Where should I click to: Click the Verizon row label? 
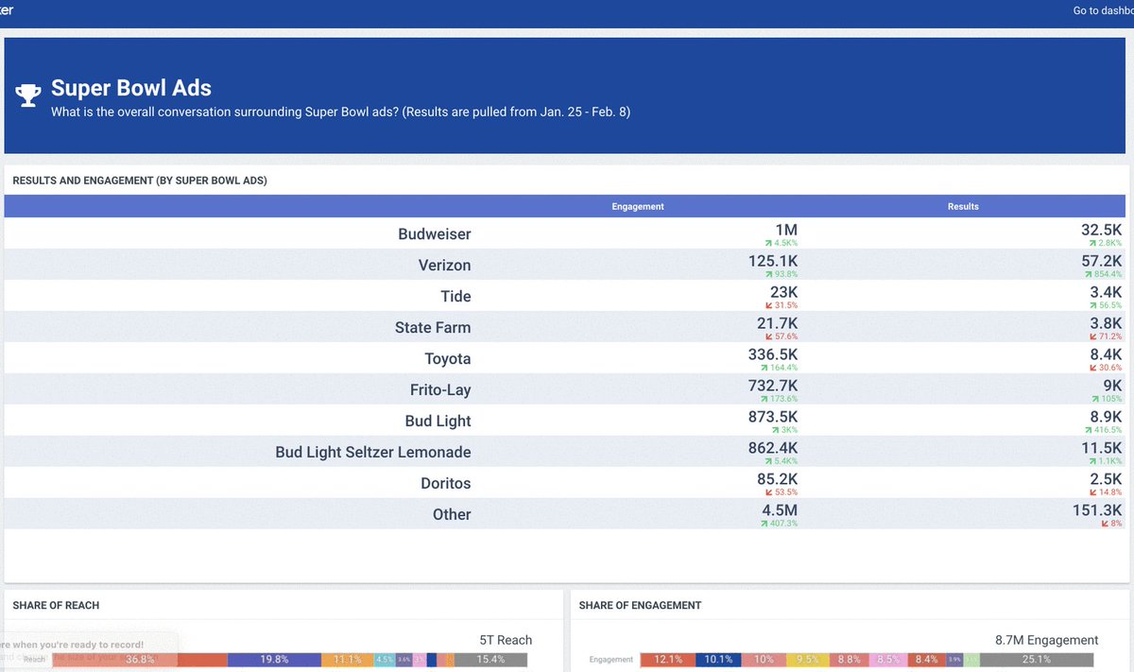[445, 265]
